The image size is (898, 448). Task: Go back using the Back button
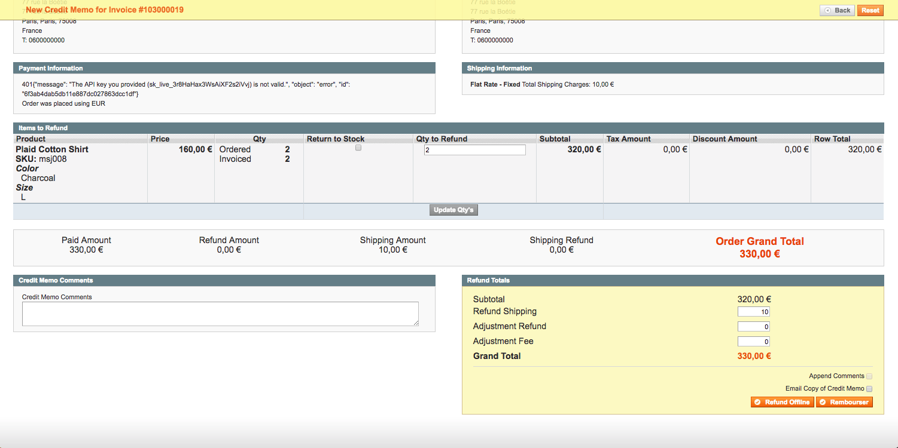(x=836, y=10)
